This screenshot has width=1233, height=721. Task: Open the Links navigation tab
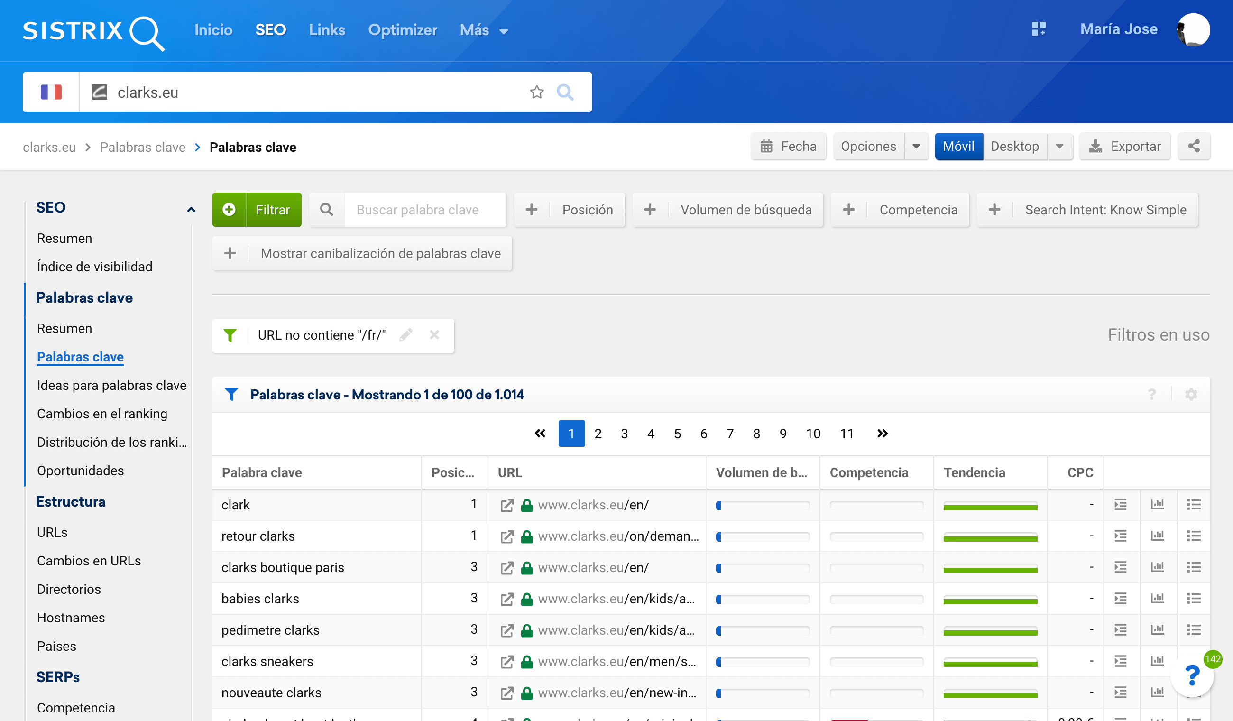point(327,30)
